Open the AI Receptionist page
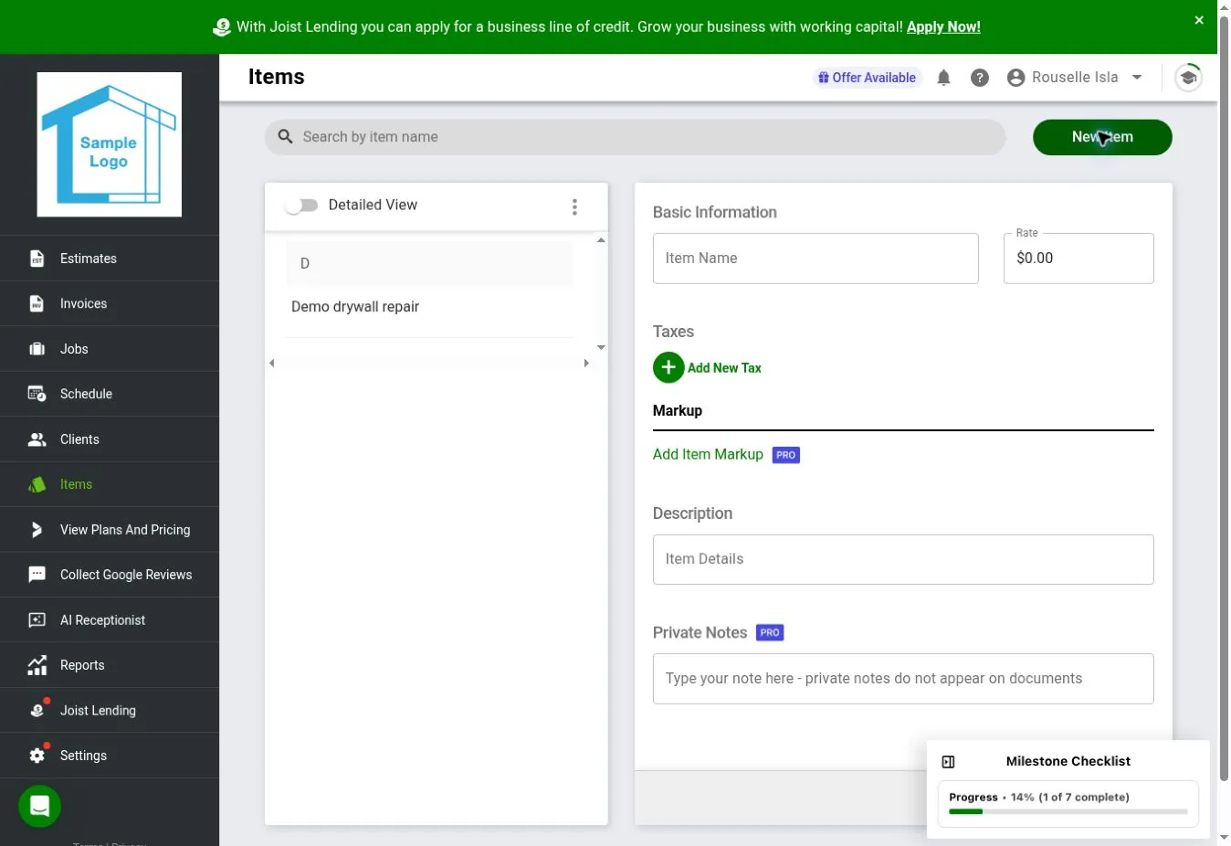This screenshot has height=846, width=1231. click(110, 620)
